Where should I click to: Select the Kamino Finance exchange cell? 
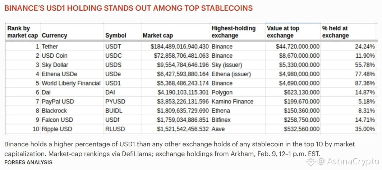233,101
